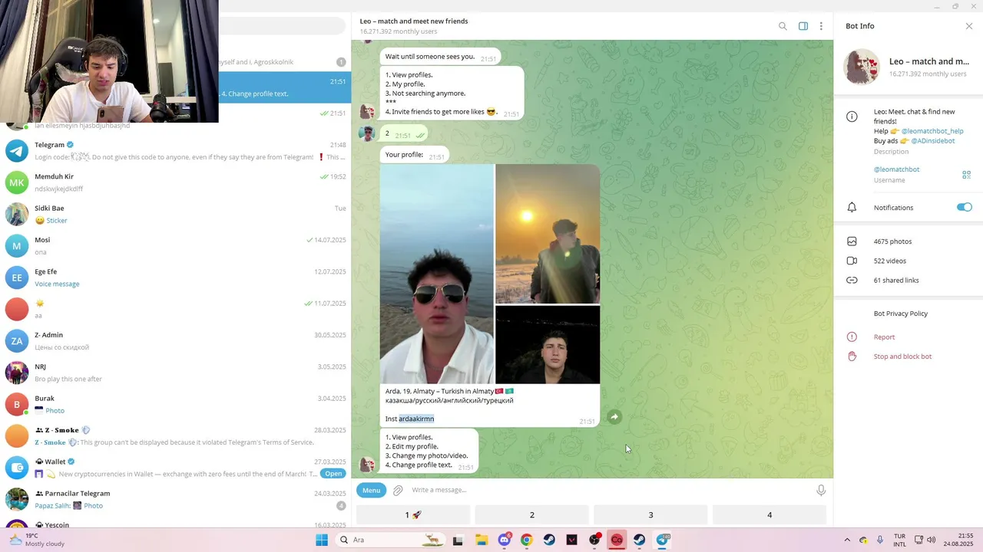This screenshot has height=552, width=983.
Task: Open the Parnacilar Telegram chat
Action: (176, 499)
